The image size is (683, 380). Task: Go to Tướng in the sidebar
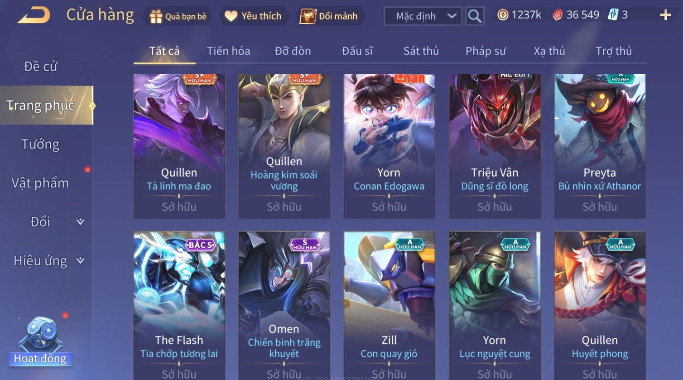[40, 144]
